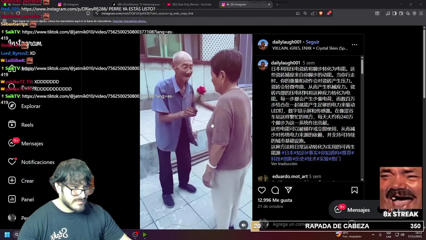This screenshot has height=240, width=426.
Task: Mute the reel audio speaker button
Action: click(244, 225)
